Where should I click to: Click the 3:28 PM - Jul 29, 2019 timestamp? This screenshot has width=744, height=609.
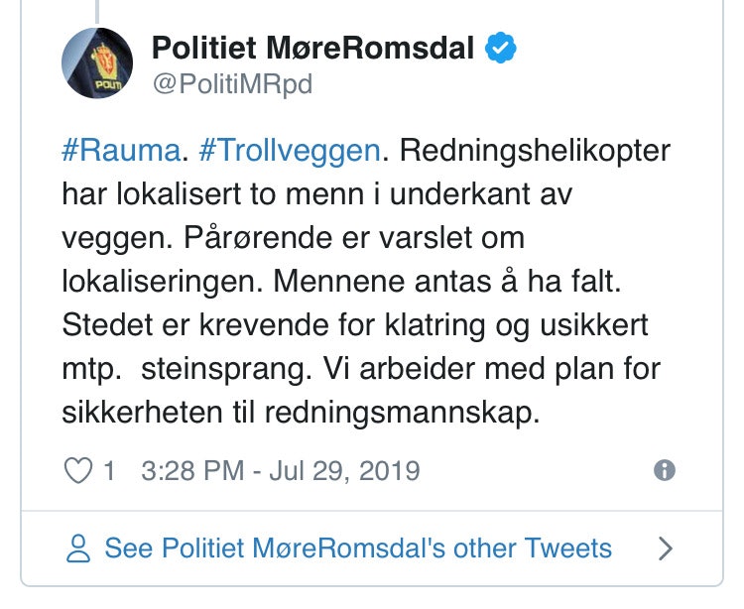(x=281, y=470)
